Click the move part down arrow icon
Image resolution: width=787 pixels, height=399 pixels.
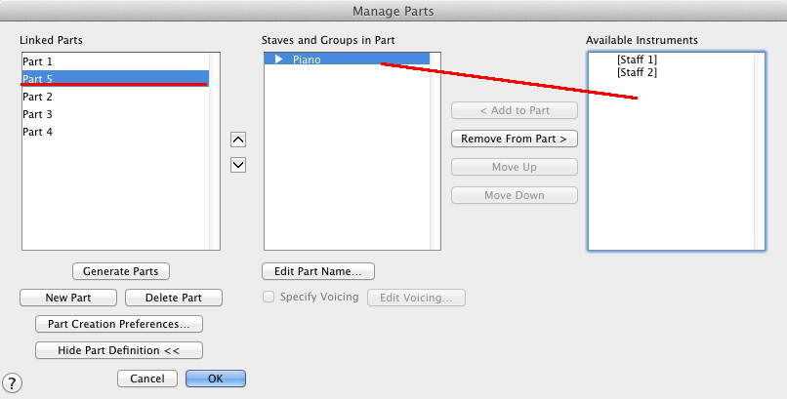[238, 164]
